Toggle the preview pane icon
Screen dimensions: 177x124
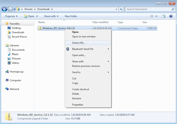tap(163, 16)
